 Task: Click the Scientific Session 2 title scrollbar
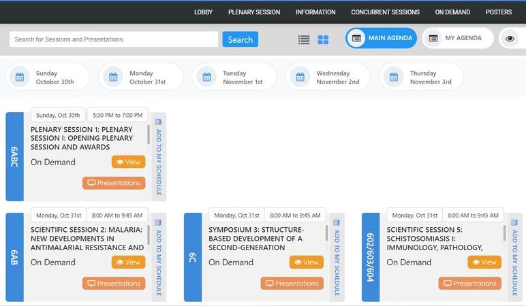[149, 235]
